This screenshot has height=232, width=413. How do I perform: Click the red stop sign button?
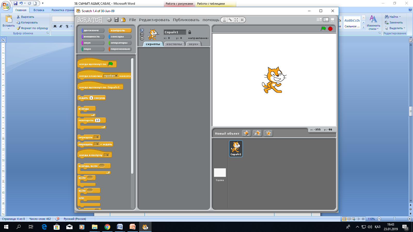(x=330, y=29)
